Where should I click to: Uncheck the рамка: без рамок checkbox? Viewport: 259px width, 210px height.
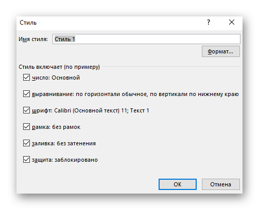(x=26, y=127)
